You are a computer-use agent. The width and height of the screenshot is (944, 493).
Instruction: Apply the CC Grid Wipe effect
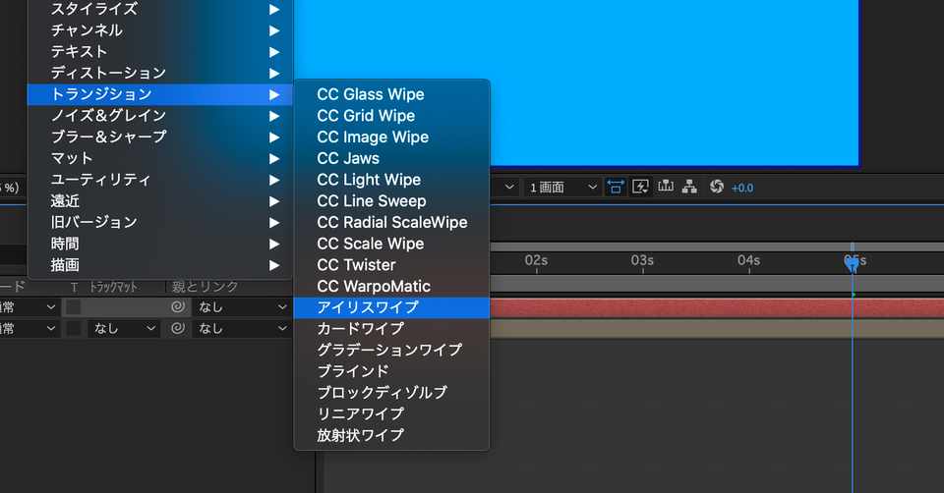[392, 116]
